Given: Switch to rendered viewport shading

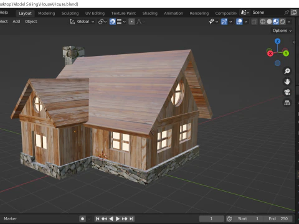Looking at the screenshot, I should [x=282, y=22].
